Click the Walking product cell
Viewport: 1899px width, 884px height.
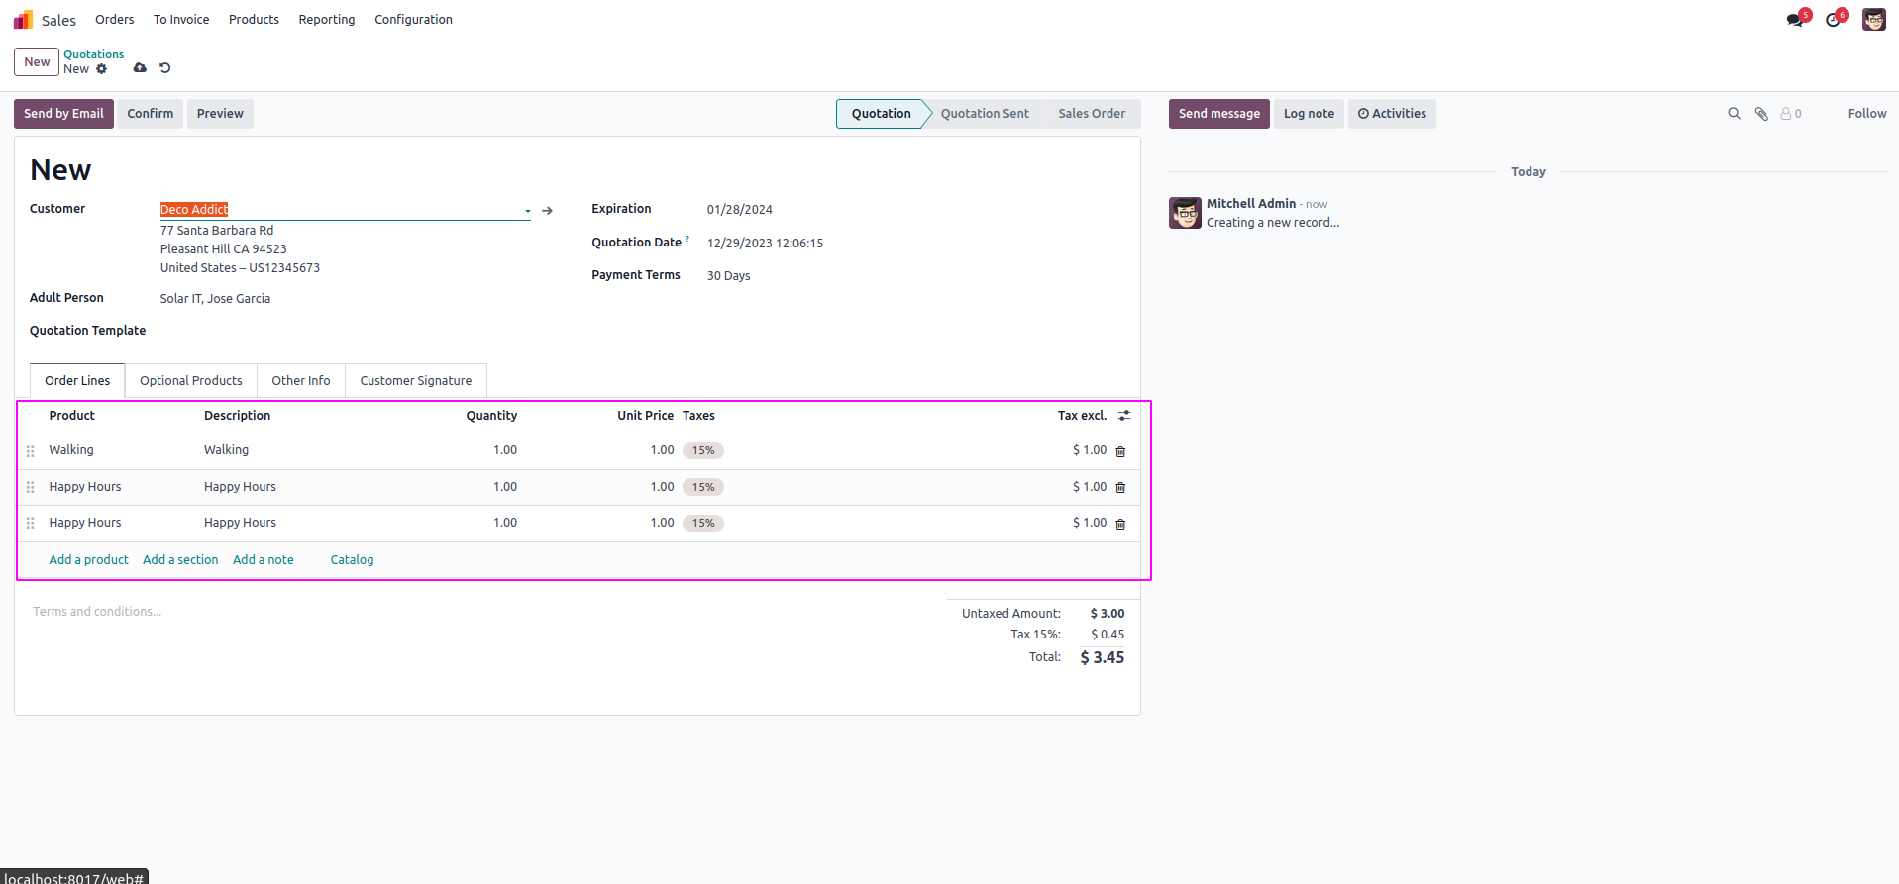pyautogui.click(x=71, y=450)
